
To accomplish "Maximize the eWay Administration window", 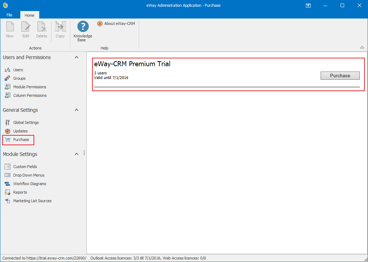I will pos(342,5).
